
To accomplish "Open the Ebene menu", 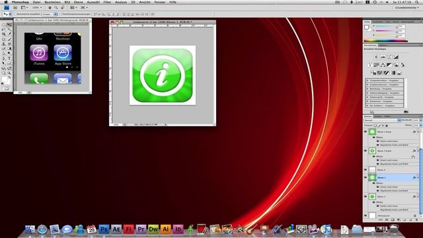I will (79, 2).
